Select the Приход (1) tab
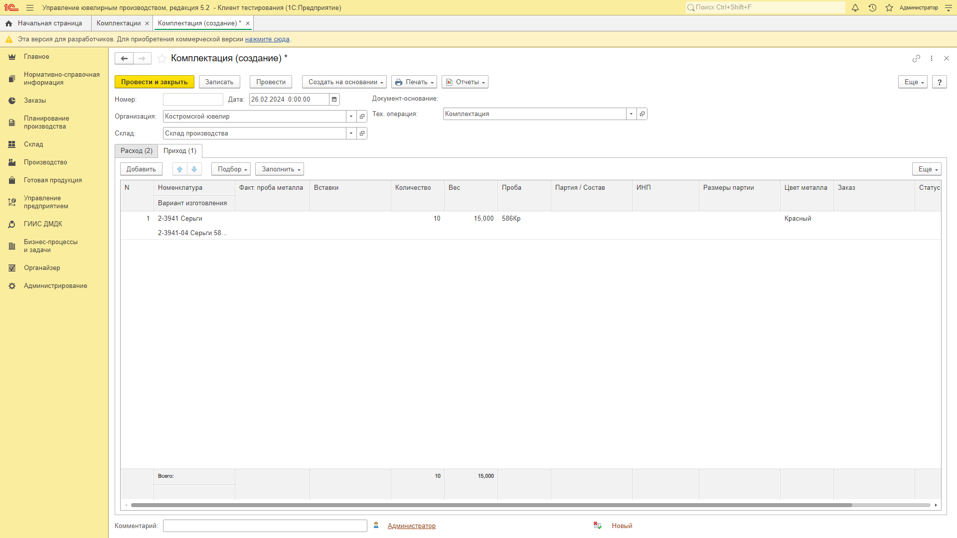Image resolution: width=957 pixels, height=538 pixels. [x=180, y=150]
